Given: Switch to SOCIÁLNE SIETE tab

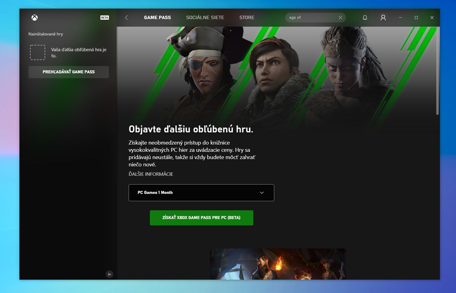Looking at the screenshot, I should (x=205, y=18).
